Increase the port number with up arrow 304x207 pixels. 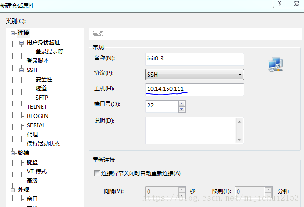tap(181, 104)
